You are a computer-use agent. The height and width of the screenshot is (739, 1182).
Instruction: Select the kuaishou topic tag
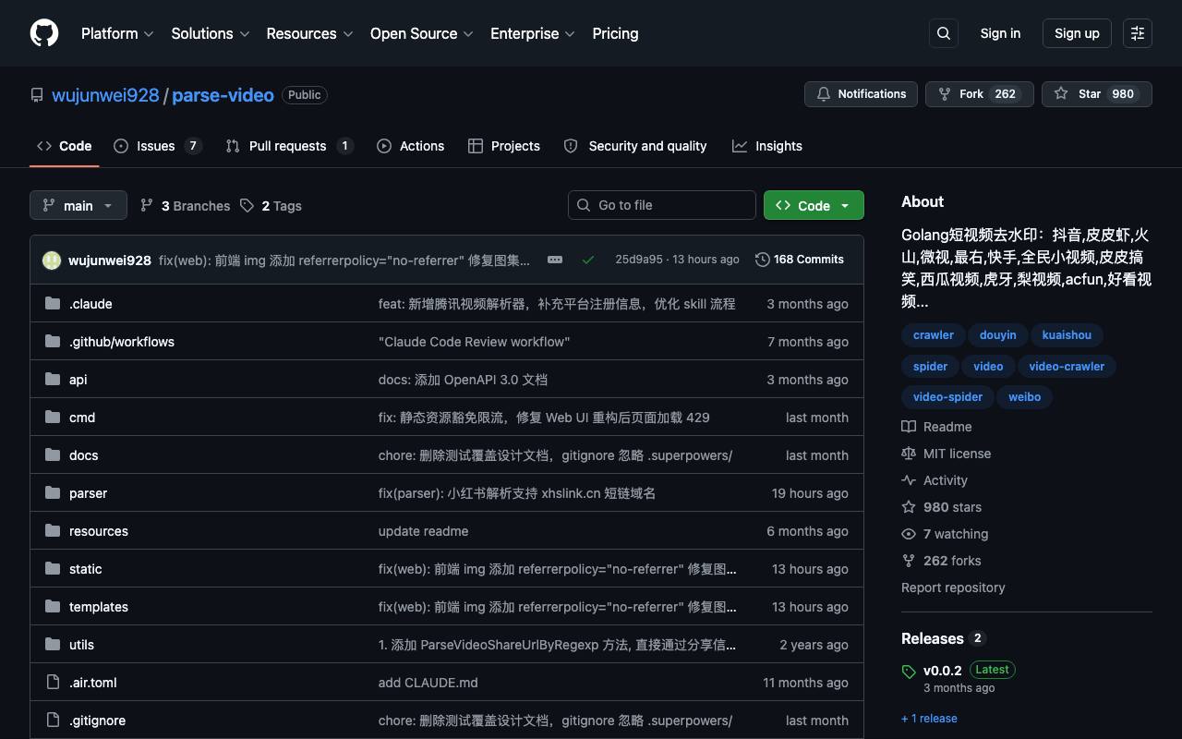tap(1067, 335)
